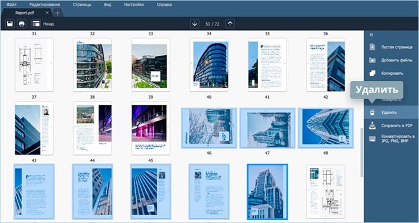Click the Копировать icon in sidebar

pyautogui.click(x=372, y=73)
